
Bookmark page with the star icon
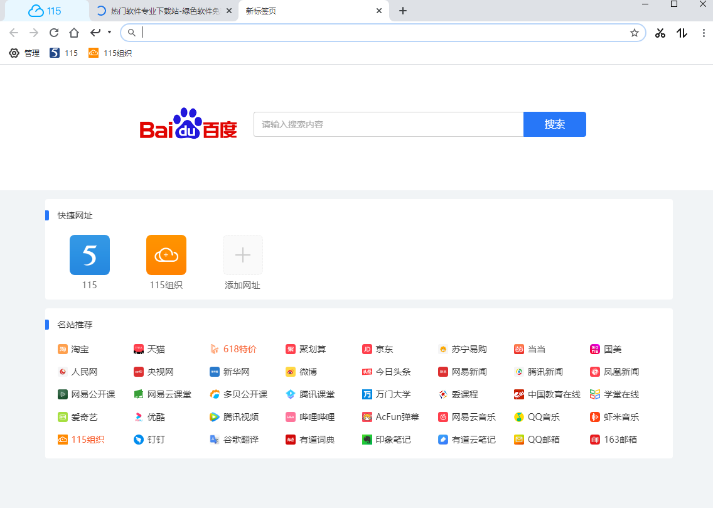pyautogui.click(x=635, y=33)
